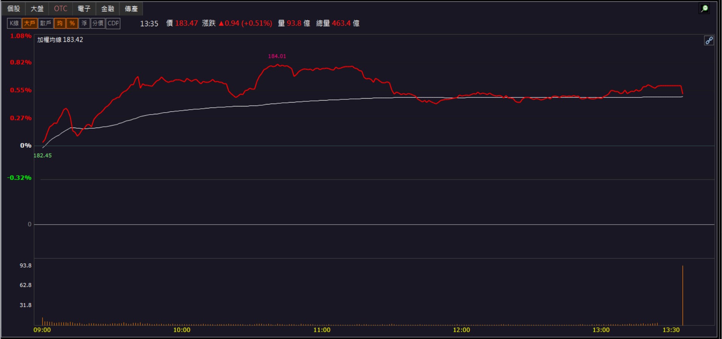Toggle the 均 average line button
The image size is (722, 339).
point(60,23)
